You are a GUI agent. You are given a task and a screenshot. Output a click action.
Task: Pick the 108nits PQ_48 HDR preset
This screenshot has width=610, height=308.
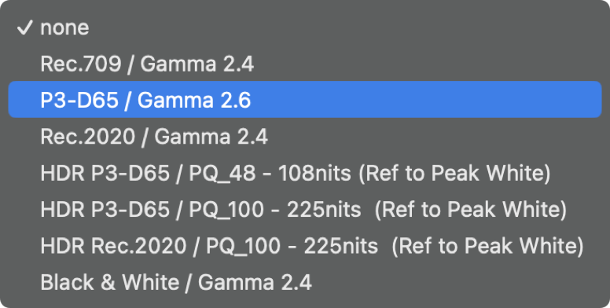pyautogui.click(x=305, y=173)
